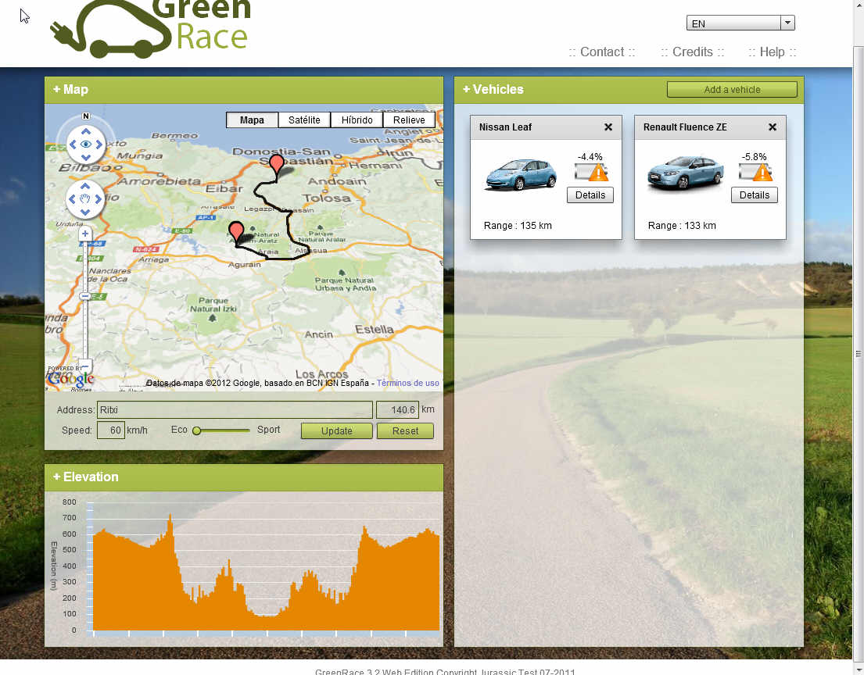Click the map zoom level slider handle
This screenshot has width=864, height=675.
(x=85, y=296)
